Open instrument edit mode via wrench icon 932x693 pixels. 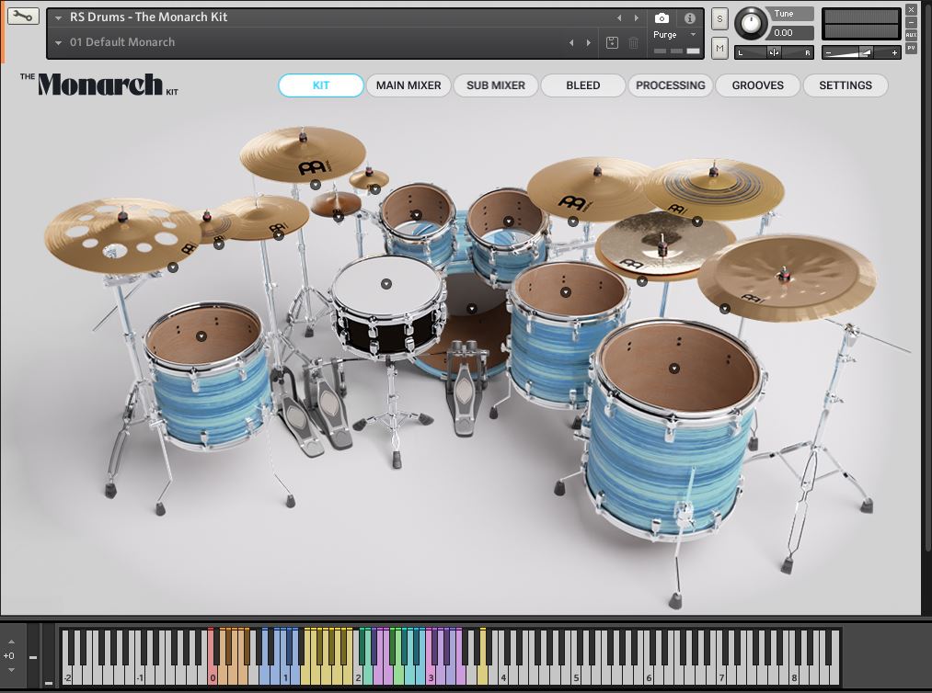point(23,16)
